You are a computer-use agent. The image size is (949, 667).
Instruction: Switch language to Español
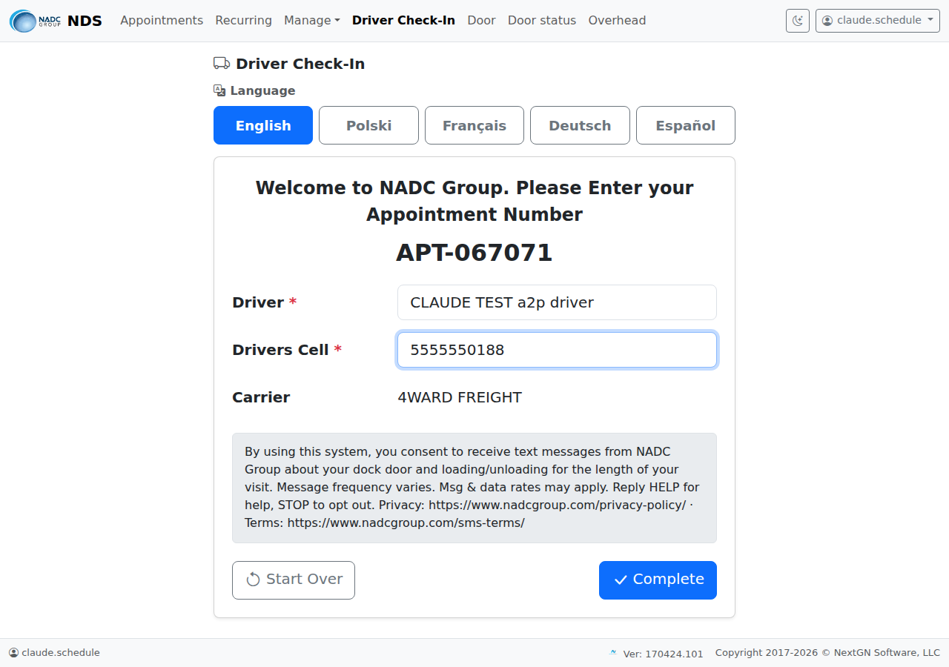coord(686,125)
